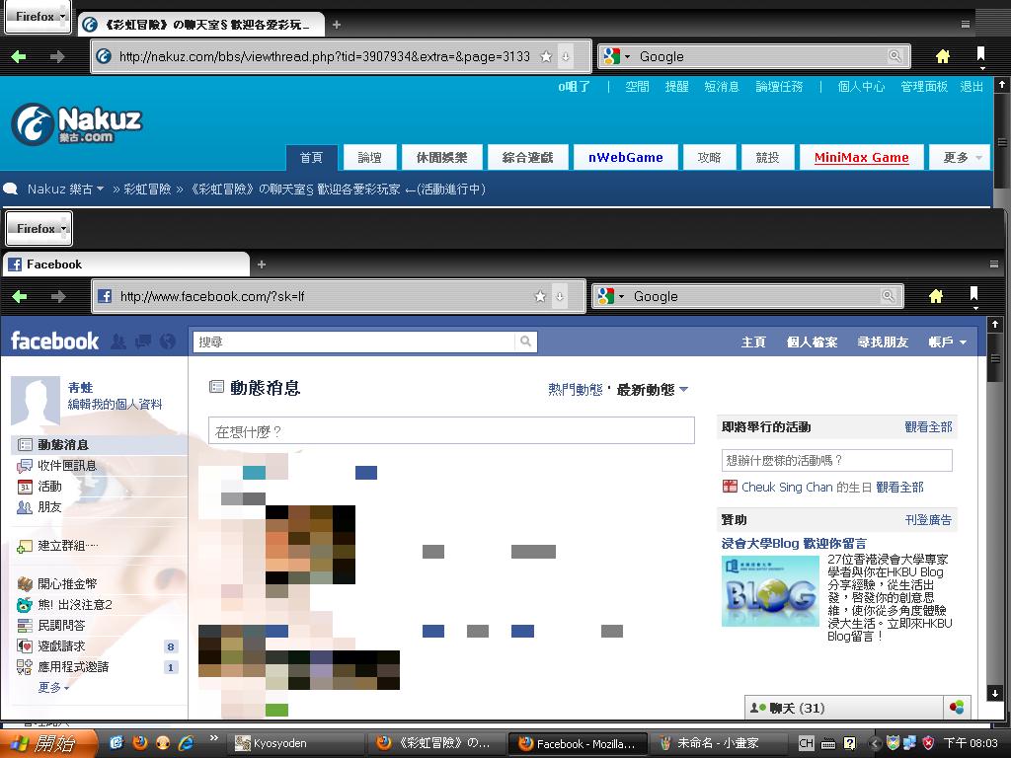
Task: Expand 更多 dropdown in Nakuz nav
Action: pyautogui.click(x=960, y=157)
